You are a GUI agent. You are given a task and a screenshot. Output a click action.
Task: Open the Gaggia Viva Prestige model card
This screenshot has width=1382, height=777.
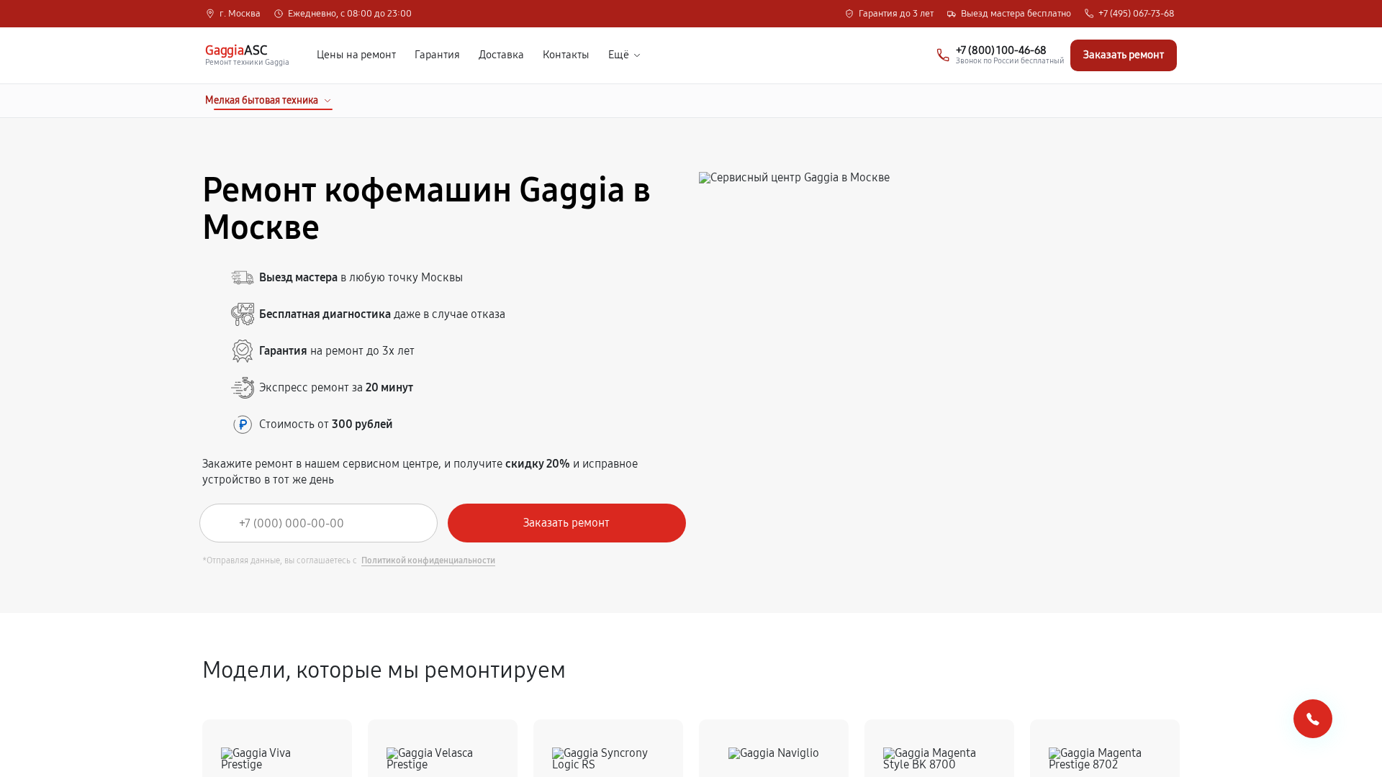coord(277,748)
